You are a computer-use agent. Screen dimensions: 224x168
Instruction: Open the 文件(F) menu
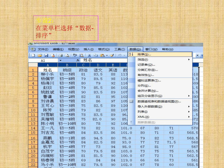[43, 49]
